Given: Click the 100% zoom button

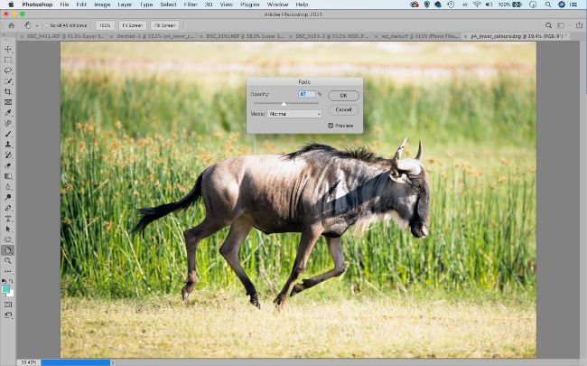Looking at the screenshot, I should click(x=105, y=25).
